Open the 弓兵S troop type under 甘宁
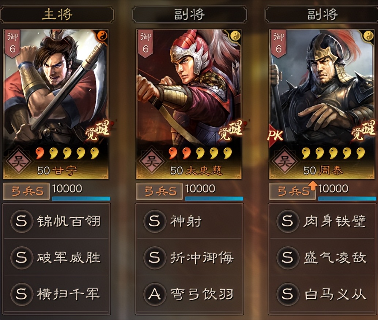Image resolution: width=378 pixels, height=320 pixels. pyautogui.click(x=26, y=191)
